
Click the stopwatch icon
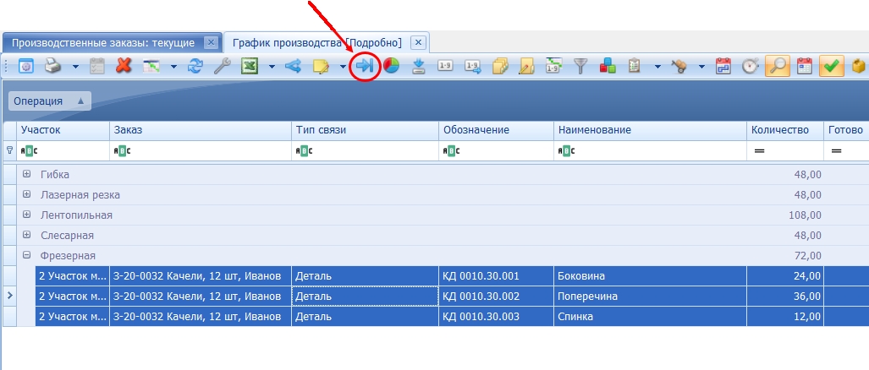pyautogui.click(x=750, y=67)
